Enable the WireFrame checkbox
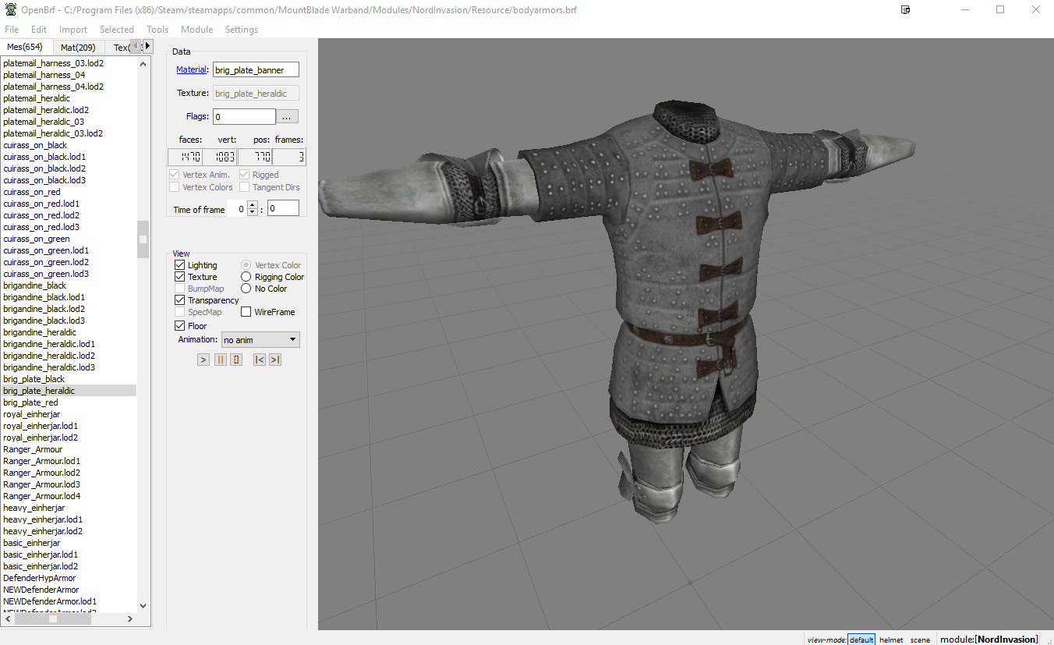This screenshot has height=645, width=1054. (246, 312)
